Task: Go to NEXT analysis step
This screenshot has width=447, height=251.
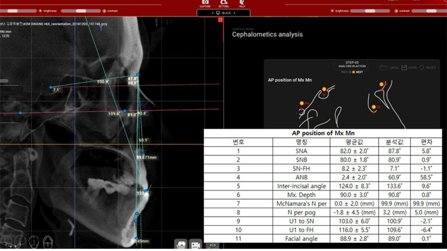Action: (357, 72)
